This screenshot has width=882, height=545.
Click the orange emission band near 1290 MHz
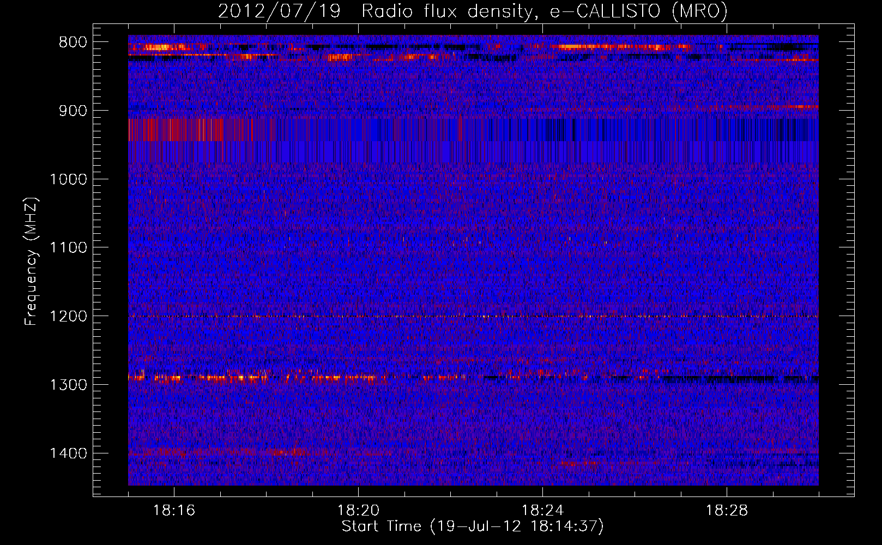tap(259, 377)
